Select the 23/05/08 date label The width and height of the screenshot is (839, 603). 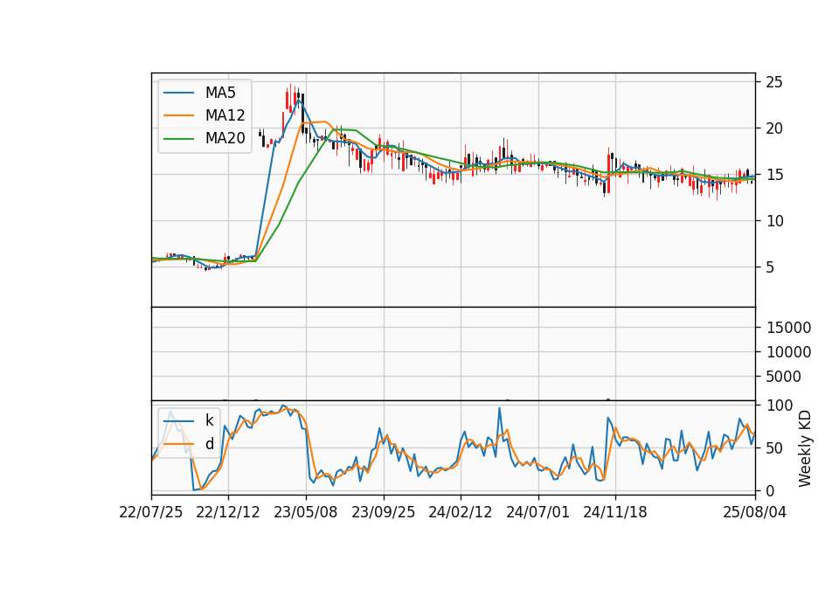coord(306,512)
